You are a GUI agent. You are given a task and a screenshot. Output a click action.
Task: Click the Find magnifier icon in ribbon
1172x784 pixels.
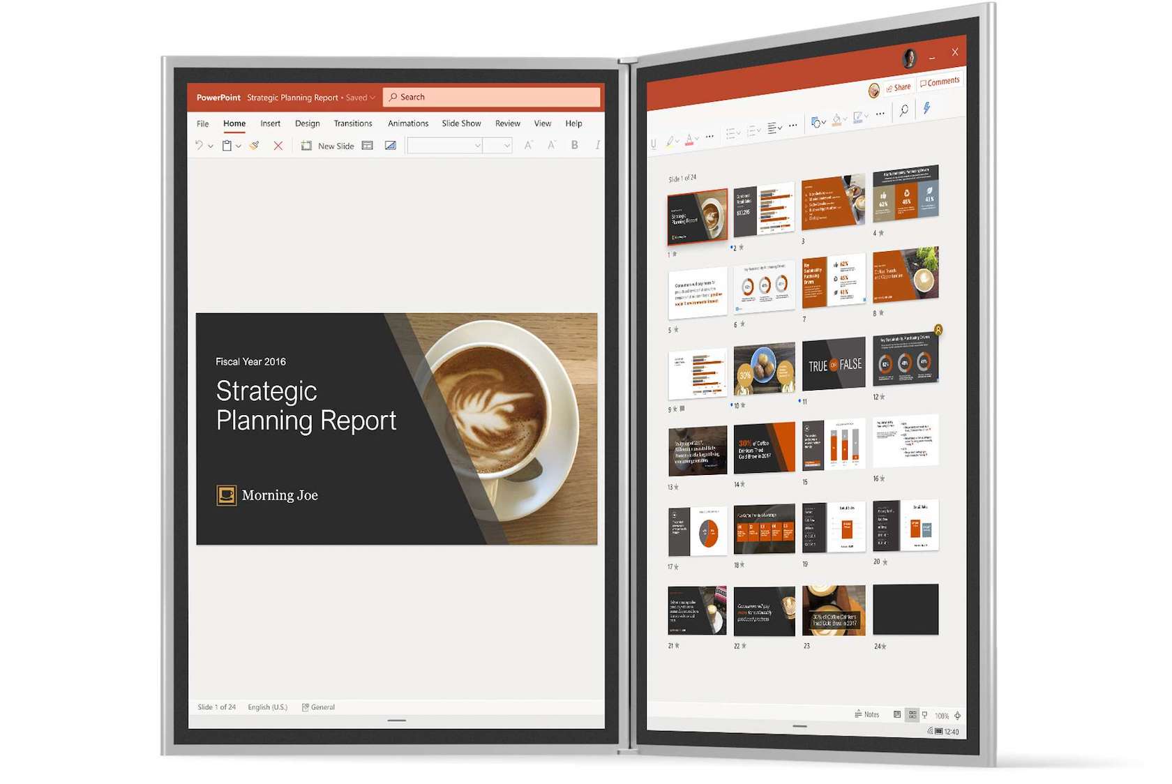pos(903,110)
